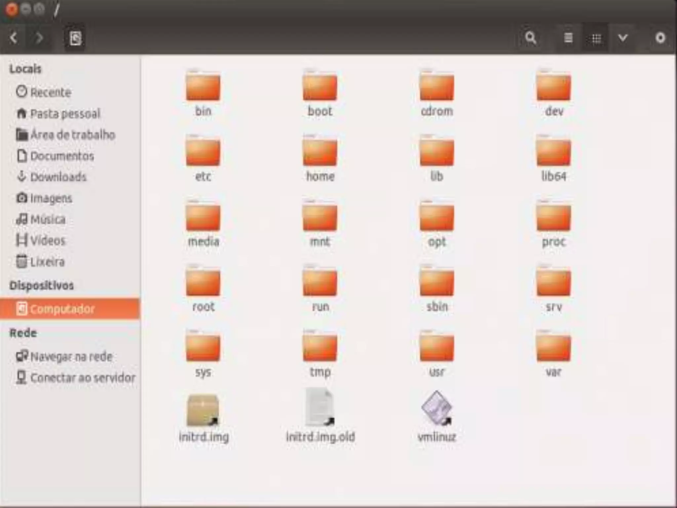Switch to list view
The width and height of the screenshot is (677, 508).
(568, 38)
